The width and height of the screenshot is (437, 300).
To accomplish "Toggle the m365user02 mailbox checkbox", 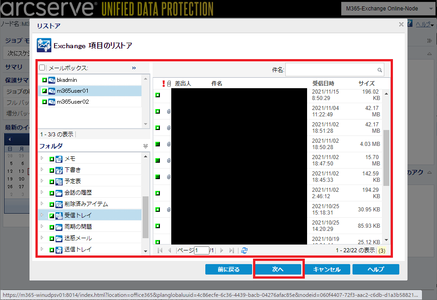I will click(45, 102).
